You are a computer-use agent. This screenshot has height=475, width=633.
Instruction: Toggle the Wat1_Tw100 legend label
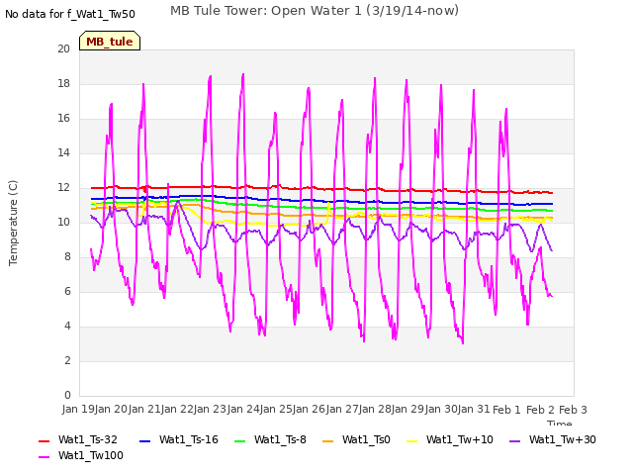coord(91,455)
